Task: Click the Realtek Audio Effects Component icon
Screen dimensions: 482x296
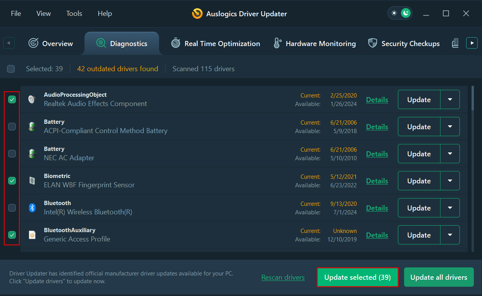Action: pos(32,99)
